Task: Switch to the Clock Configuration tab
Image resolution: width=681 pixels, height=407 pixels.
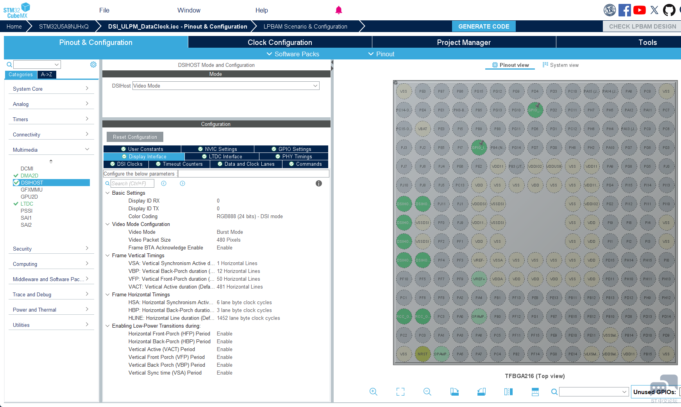Action: click(x=280, y=42)
